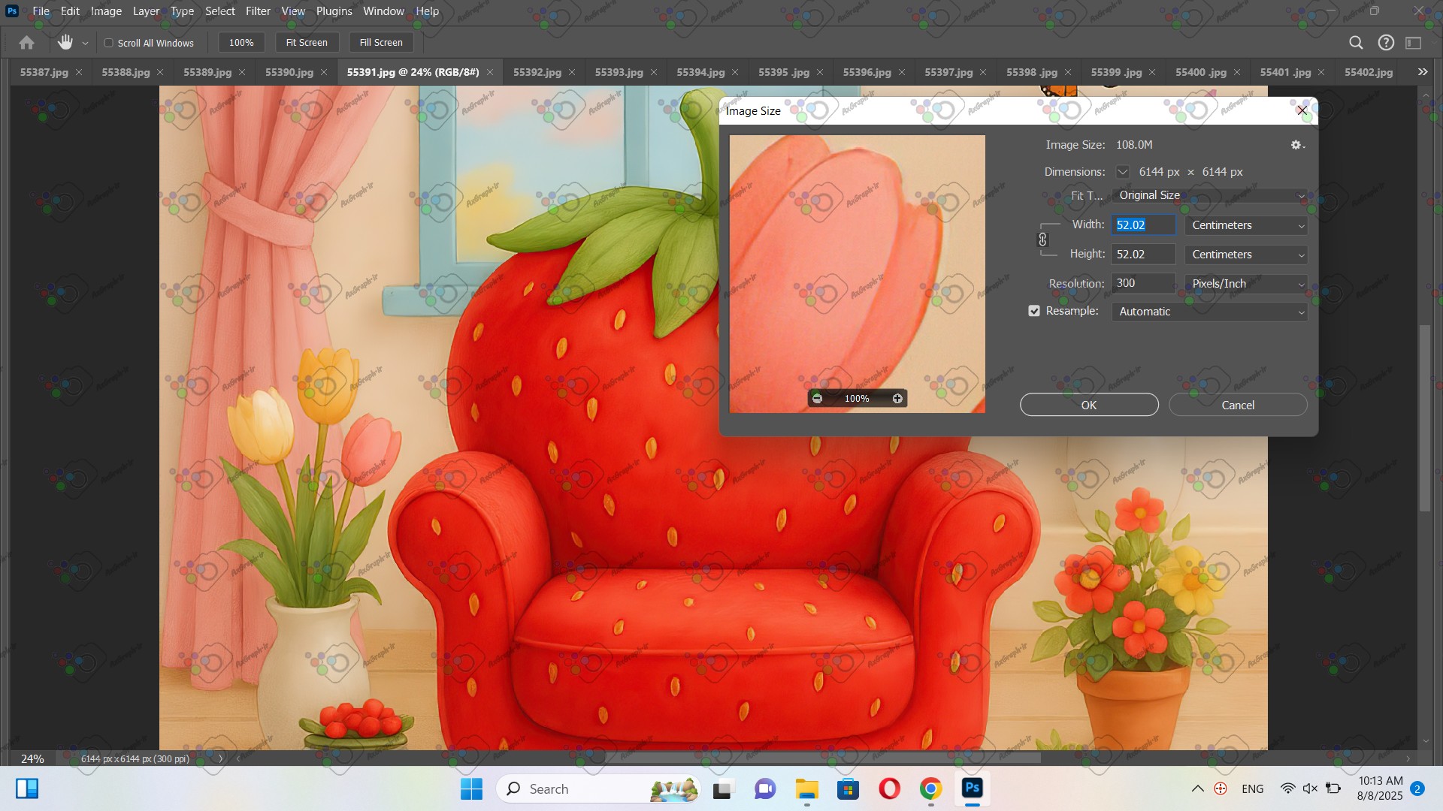Viewport: 1443px width, 811px height.
Task: Open the Resample Automatic dropdown
Action: [x=1209, y=312]
